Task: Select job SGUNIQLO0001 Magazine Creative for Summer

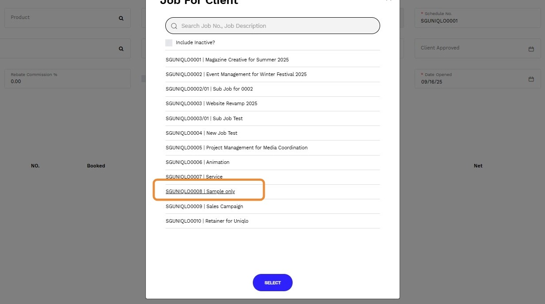Action: (x=227, y=60)
